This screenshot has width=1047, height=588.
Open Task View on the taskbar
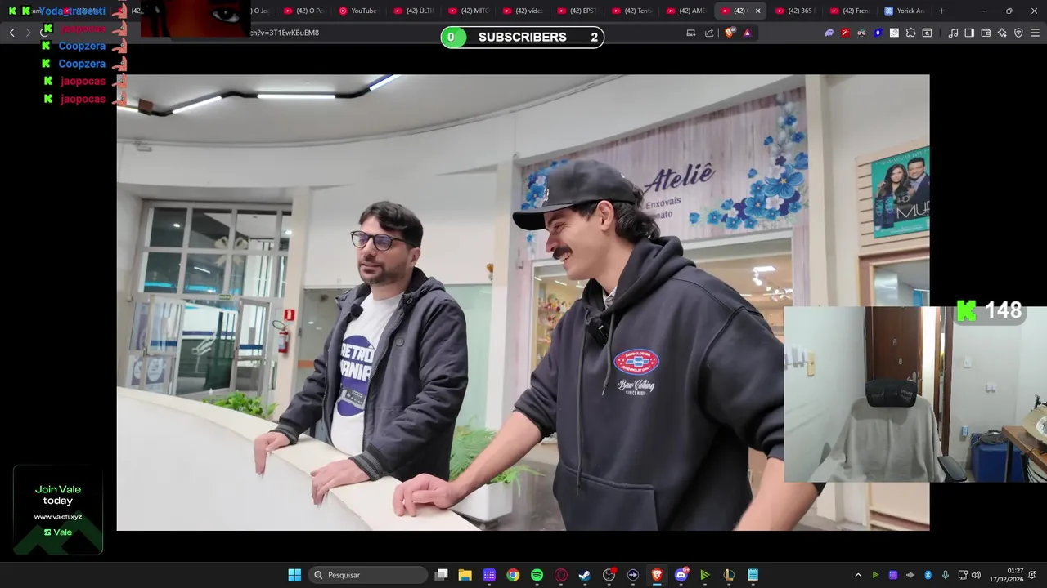[442, 575]
